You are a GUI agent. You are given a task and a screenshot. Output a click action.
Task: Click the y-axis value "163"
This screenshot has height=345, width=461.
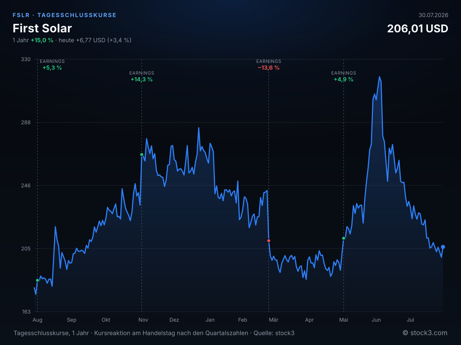(x=26, y=312)
